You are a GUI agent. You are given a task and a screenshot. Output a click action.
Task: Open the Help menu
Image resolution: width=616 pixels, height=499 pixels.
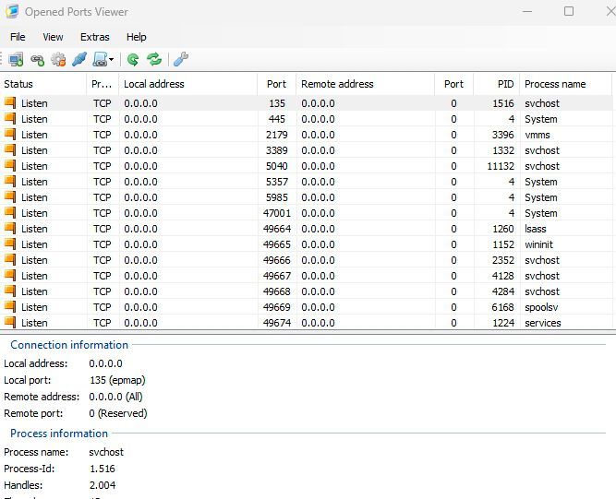[136, 37]
